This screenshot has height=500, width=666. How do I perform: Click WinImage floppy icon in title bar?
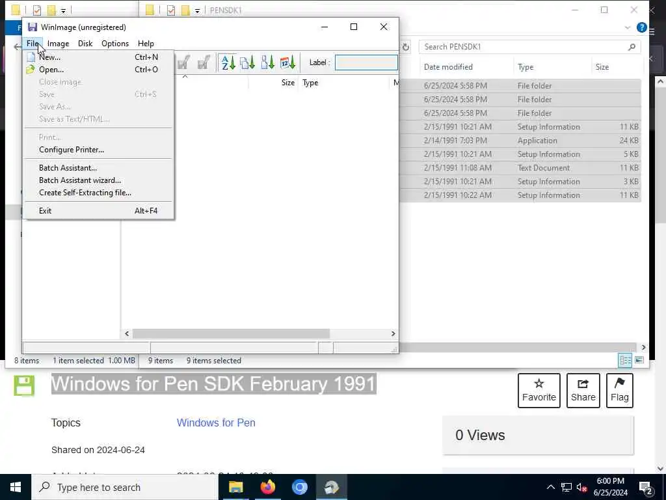pos(33,27)
